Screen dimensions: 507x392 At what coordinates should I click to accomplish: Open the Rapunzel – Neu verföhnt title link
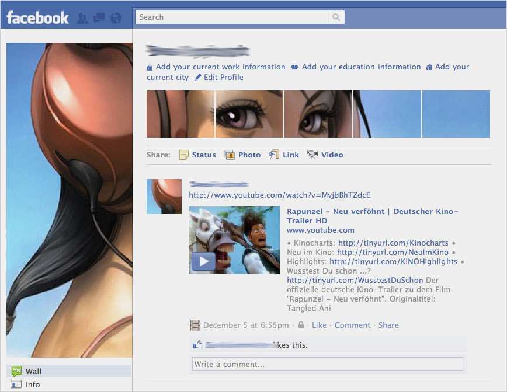[x=372, y=216]
